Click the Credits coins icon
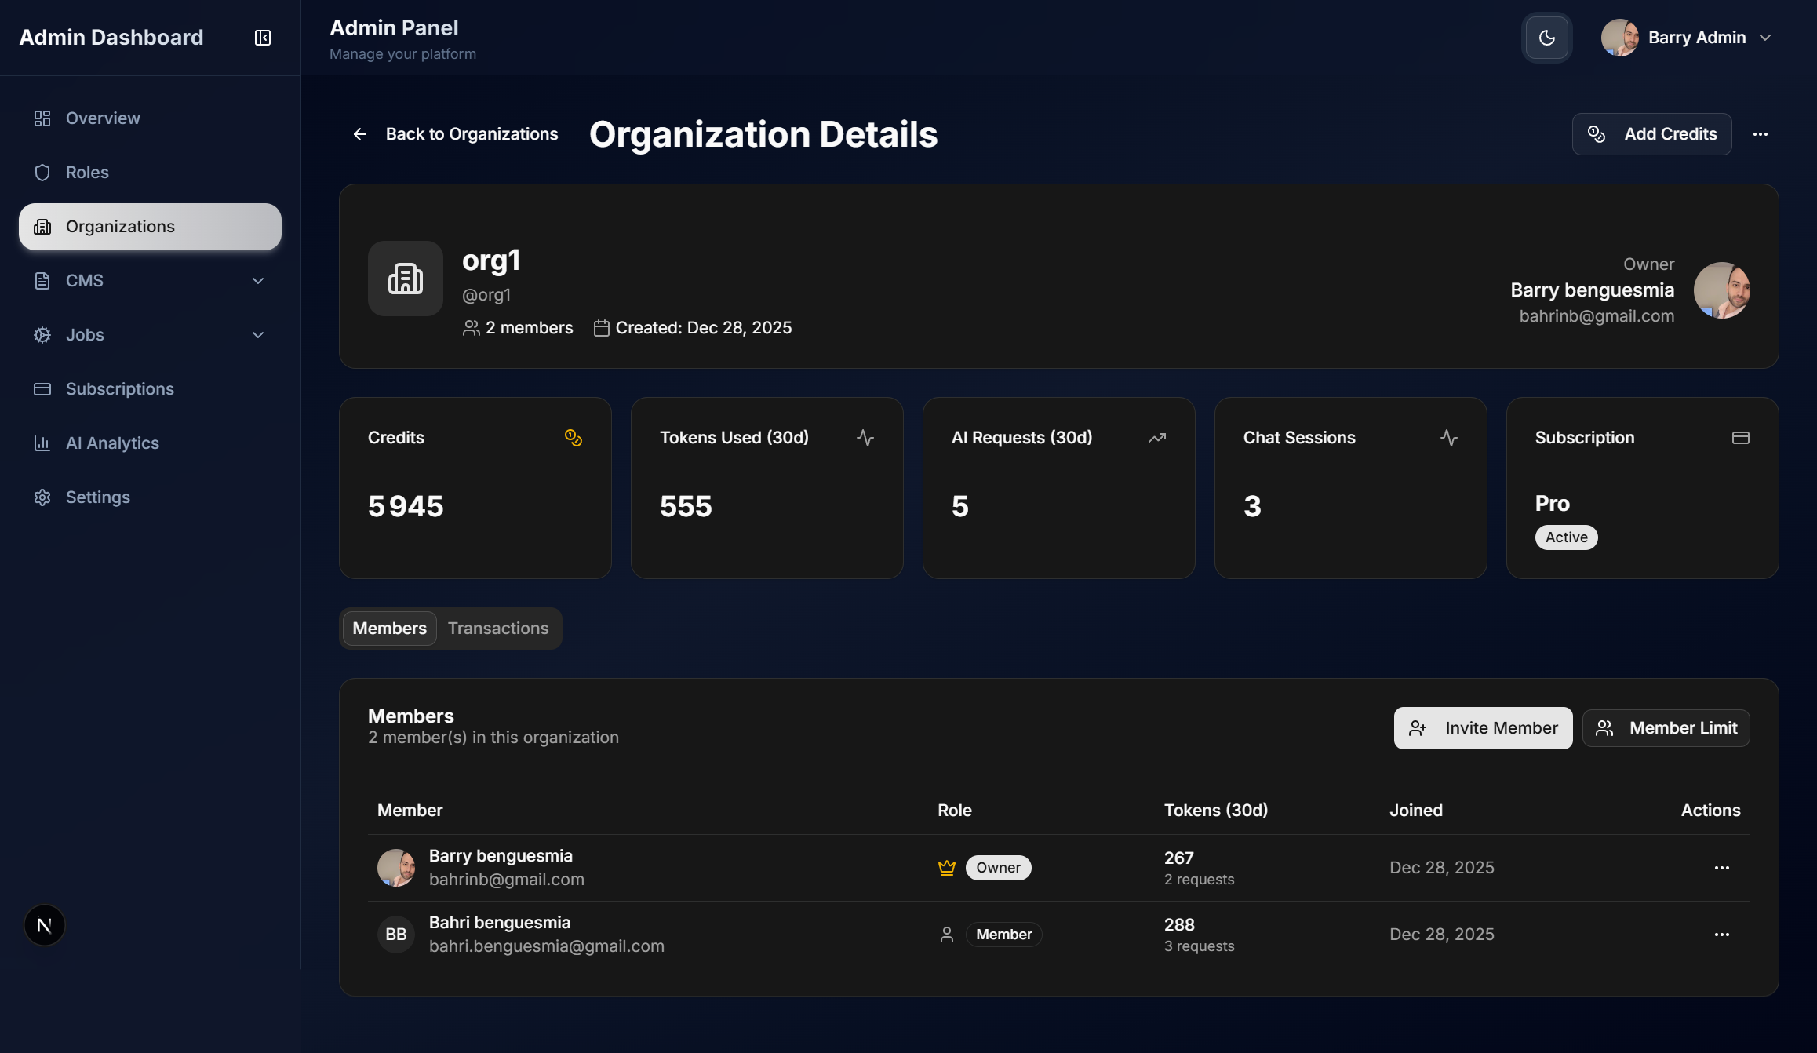This screenshot has width=1817, height=1053. click(574, 438)
